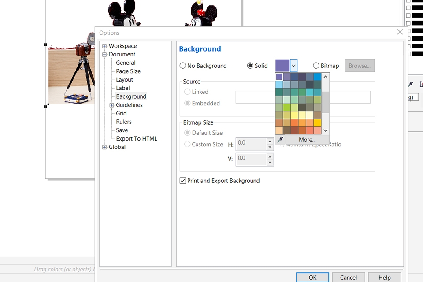Expand the Guidelines tree node
The width and height of the screenshot is (423, 282).
(112, 105)
